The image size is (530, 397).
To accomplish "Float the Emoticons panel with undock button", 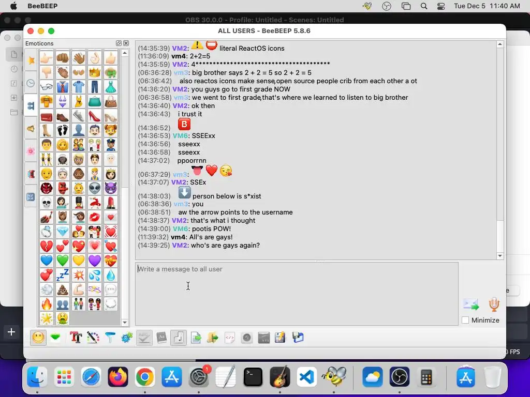I will tap(119, 43).
